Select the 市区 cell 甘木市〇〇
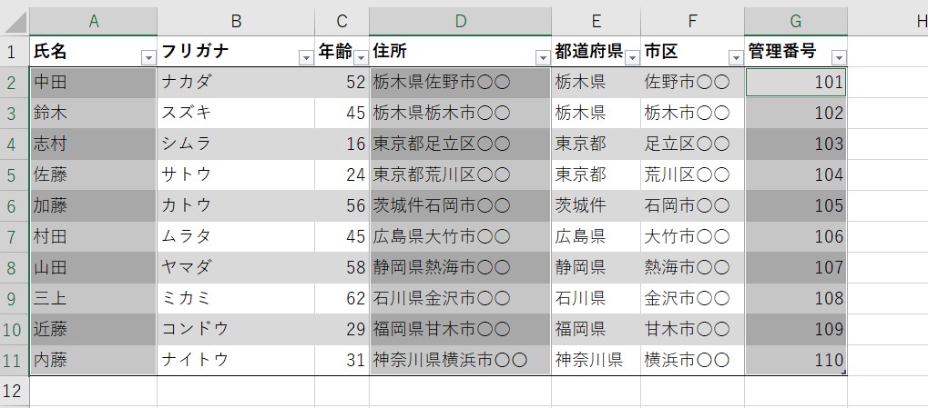 coord(692,329)
